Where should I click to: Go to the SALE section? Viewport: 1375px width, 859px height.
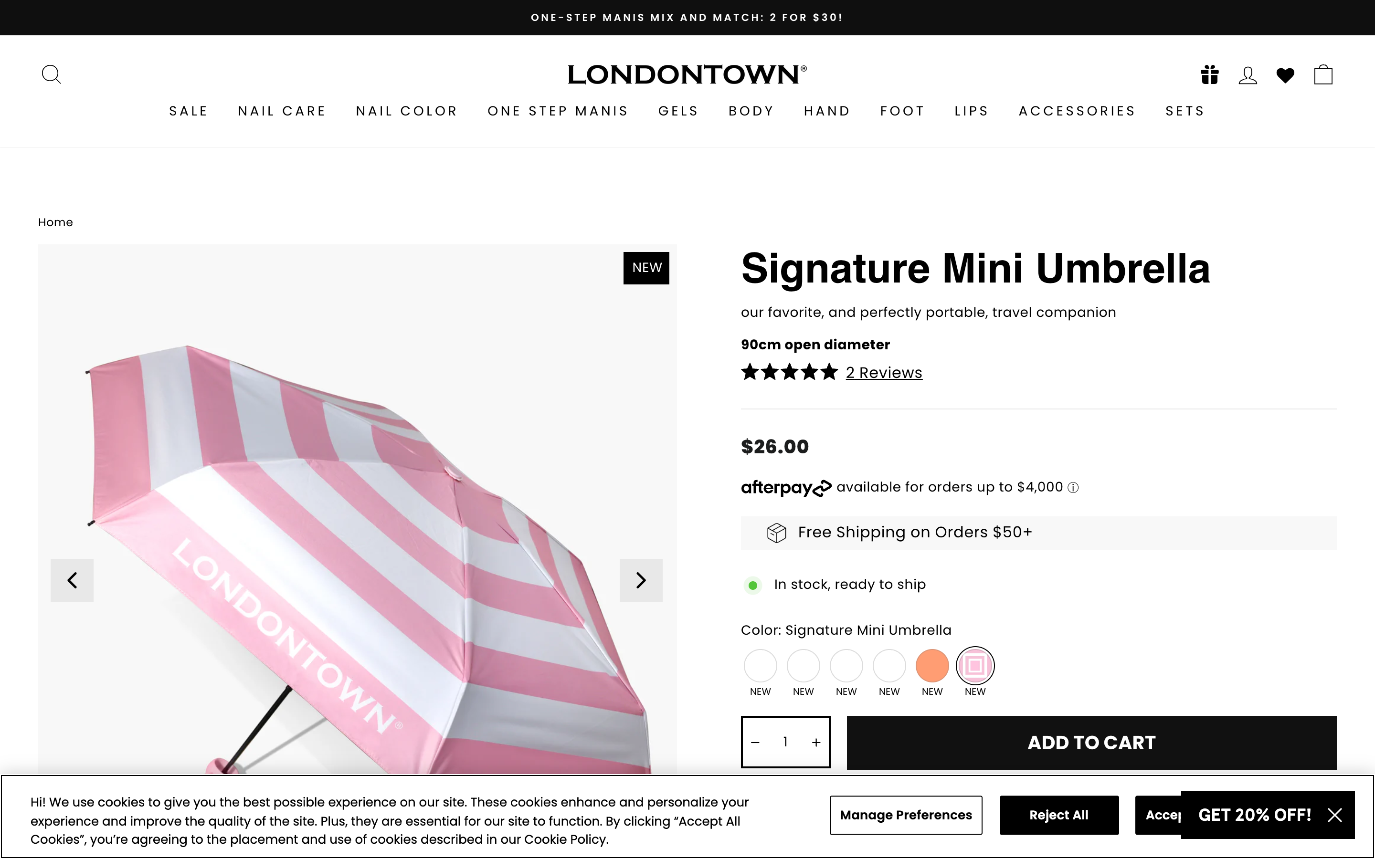pos(188,111)
